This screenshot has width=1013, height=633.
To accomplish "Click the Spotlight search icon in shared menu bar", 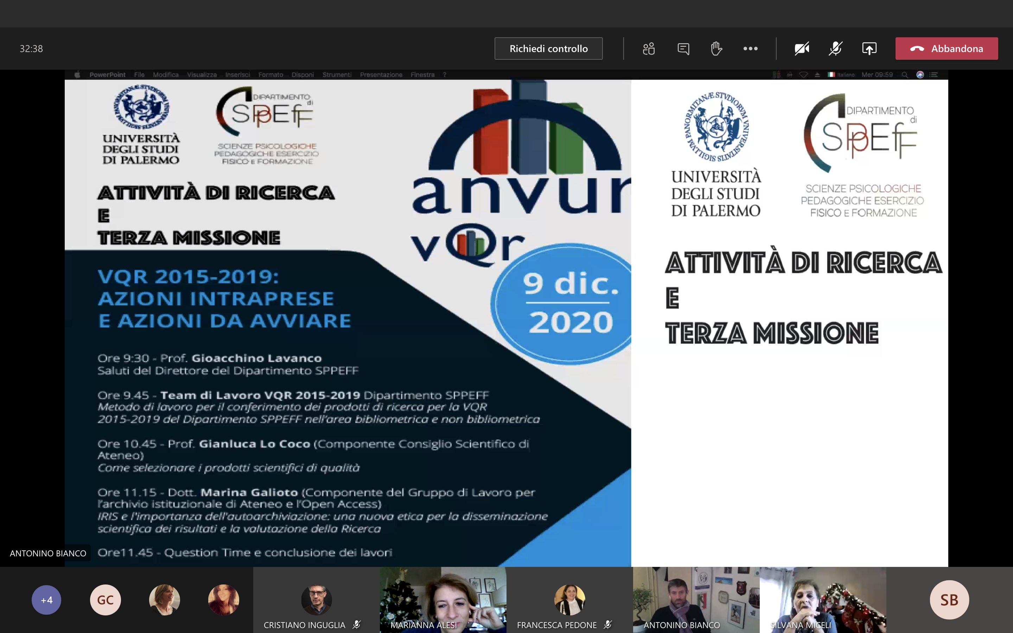I will click(905, 75).
